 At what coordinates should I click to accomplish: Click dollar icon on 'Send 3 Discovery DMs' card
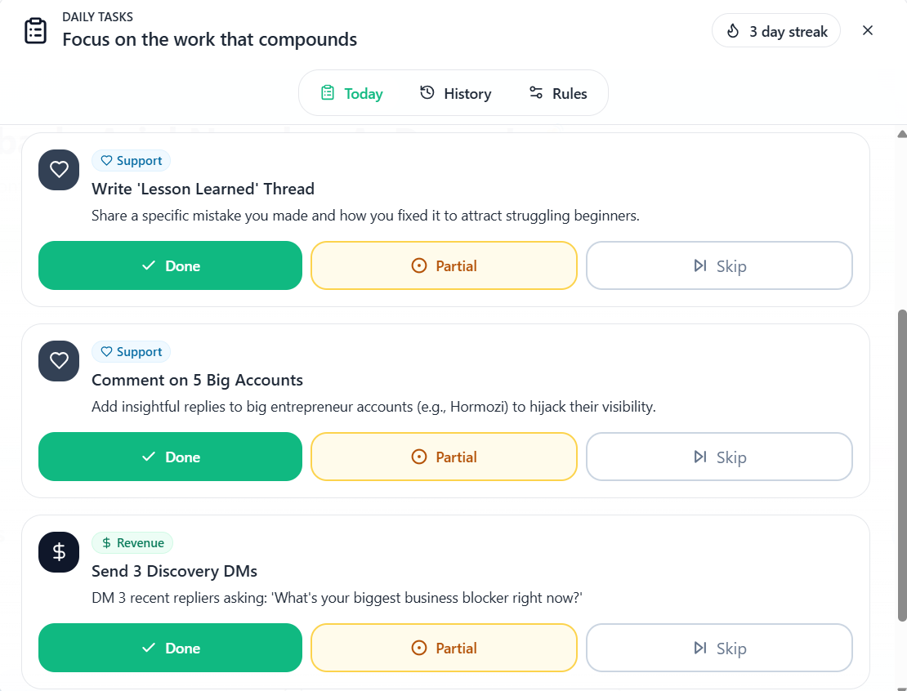pyautogui.click(x=59, y=552)
